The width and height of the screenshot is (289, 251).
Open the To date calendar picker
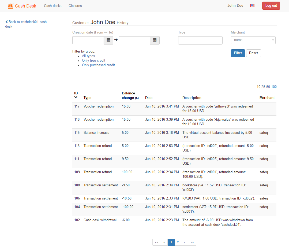pos(155,40)
